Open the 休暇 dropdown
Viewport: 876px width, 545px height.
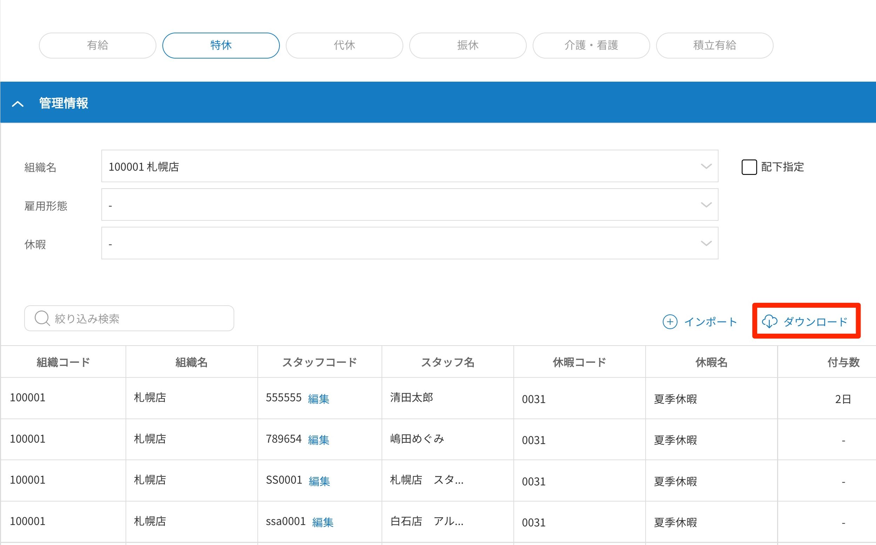409,243
